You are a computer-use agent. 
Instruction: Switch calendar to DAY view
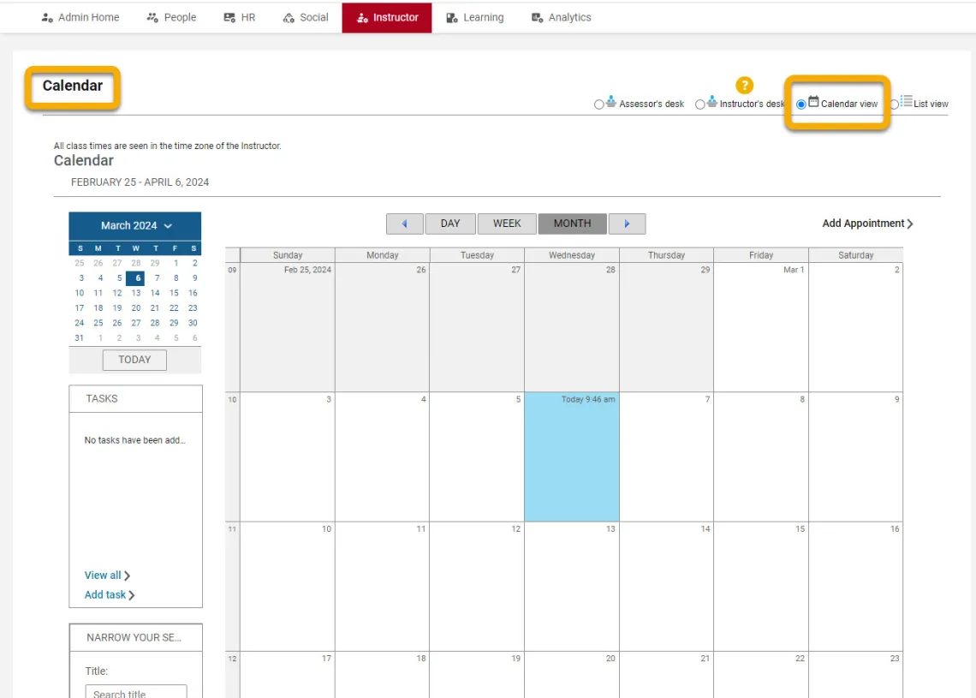point(450,224)
